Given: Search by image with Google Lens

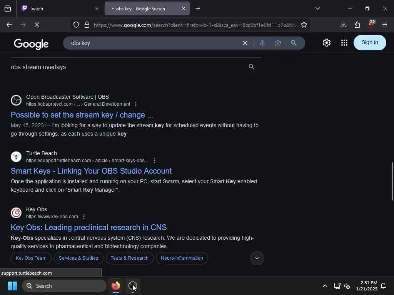Looking at the screenshot, I should point(278,43).
